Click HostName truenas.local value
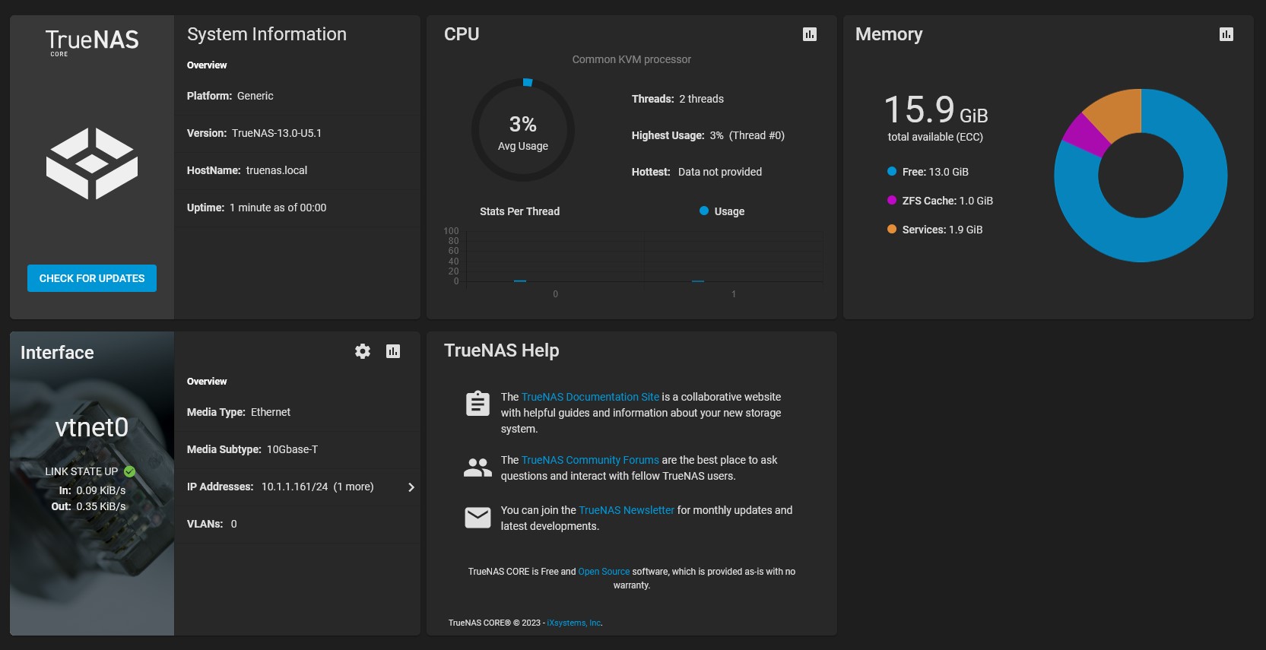The width and height of the screenshot is (1266, 650). 277,170
